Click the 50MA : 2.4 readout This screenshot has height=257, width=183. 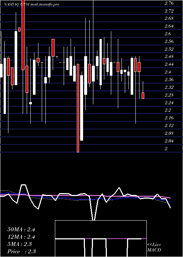(x=21, y=229)
